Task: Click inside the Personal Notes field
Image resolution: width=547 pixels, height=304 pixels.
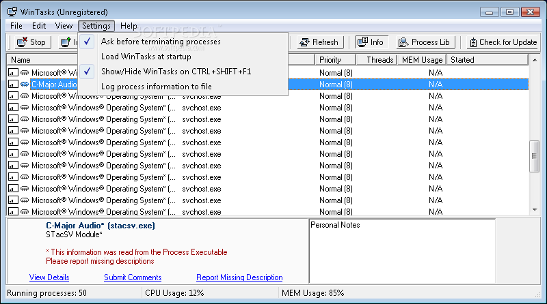Action: pyautogui.click(x=402, y=251)
